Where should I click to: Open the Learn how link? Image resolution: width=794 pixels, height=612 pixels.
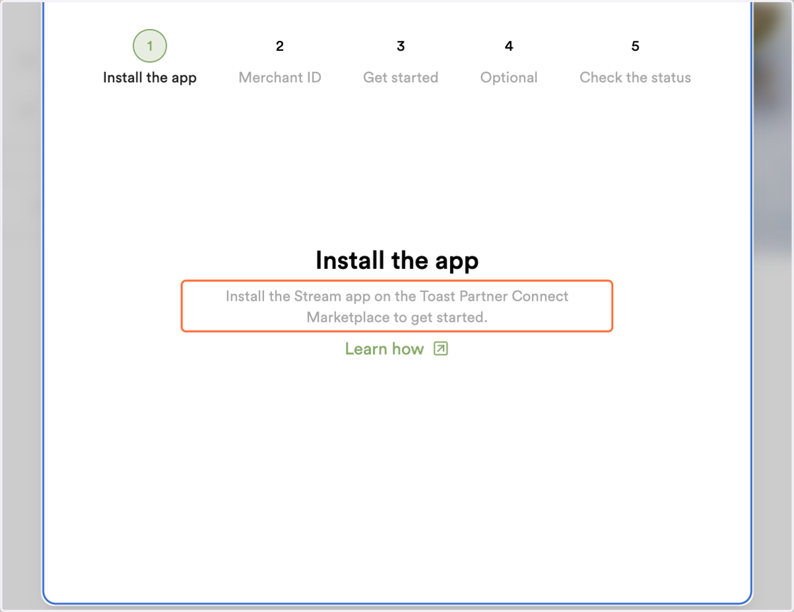point(384,349)
